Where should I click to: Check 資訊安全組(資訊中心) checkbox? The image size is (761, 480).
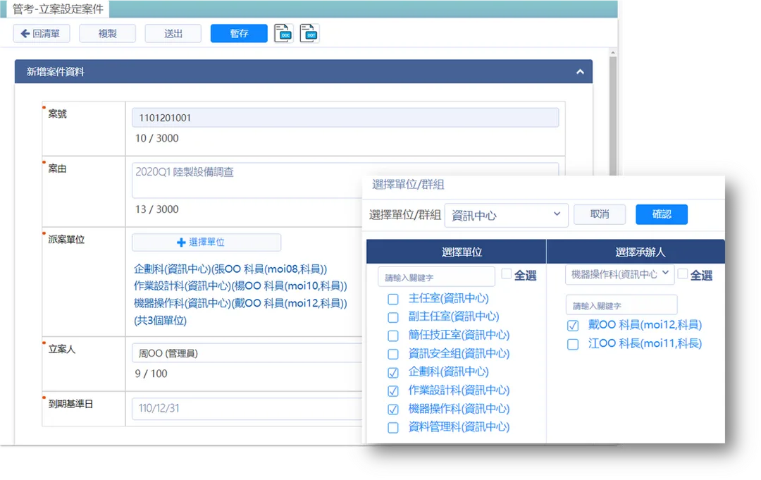pyautogui.click(x=393, y=355)
